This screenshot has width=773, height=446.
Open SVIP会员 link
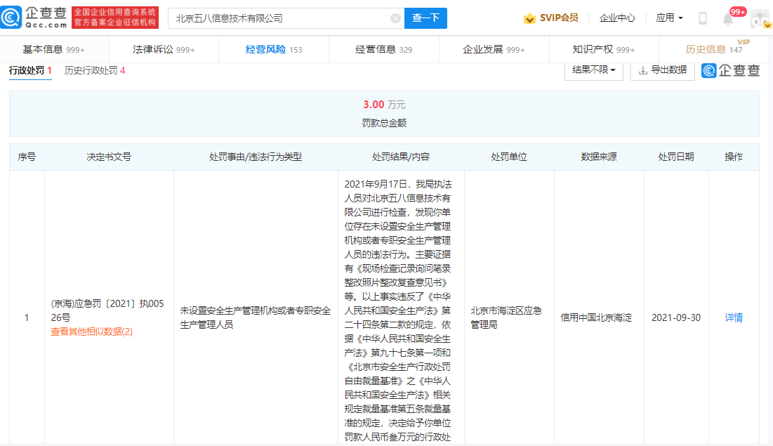[559, 18]
